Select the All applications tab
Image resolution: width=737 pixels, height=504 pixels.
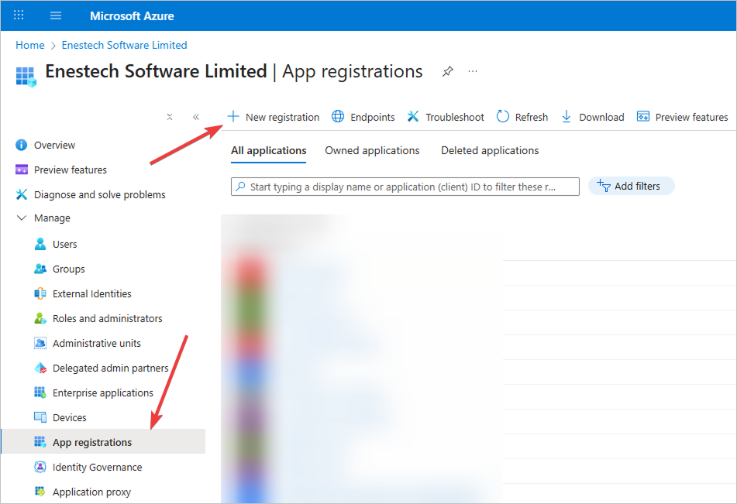(x=268, y=151)
